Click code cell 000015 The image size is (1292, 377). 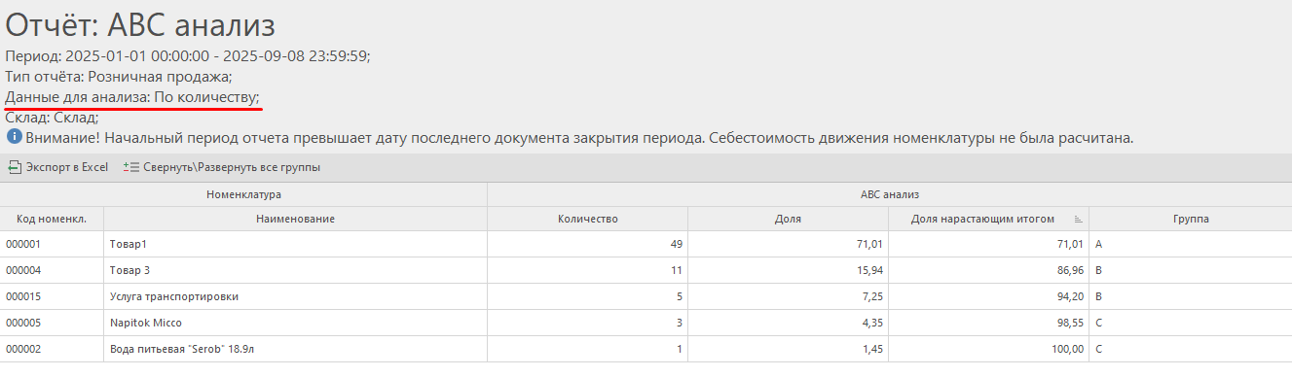[x=52, y=296]
